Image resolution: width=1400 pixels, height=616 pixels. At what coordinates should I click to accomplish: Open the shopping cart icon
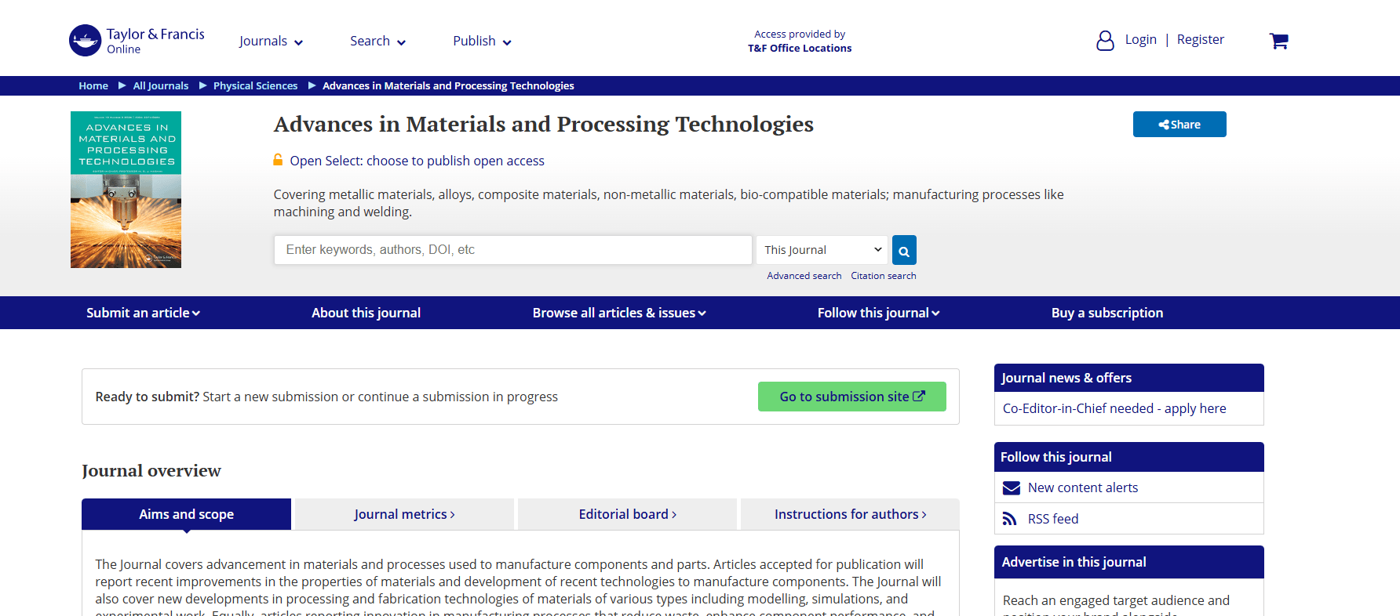(x=1278, y=41)
